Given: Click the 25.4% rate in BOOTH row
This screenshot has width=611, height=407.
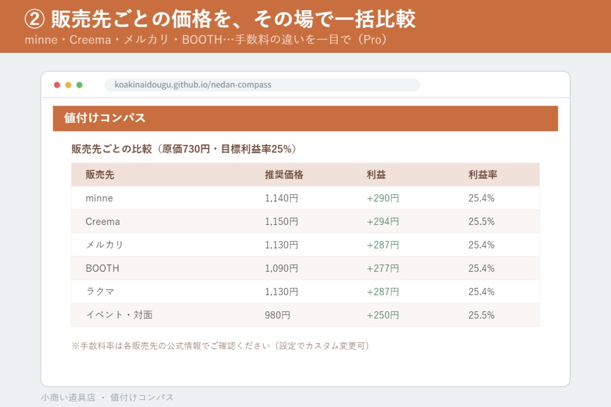Looking at the screenshot, I should pyautogui.click(x=482, y=268).
